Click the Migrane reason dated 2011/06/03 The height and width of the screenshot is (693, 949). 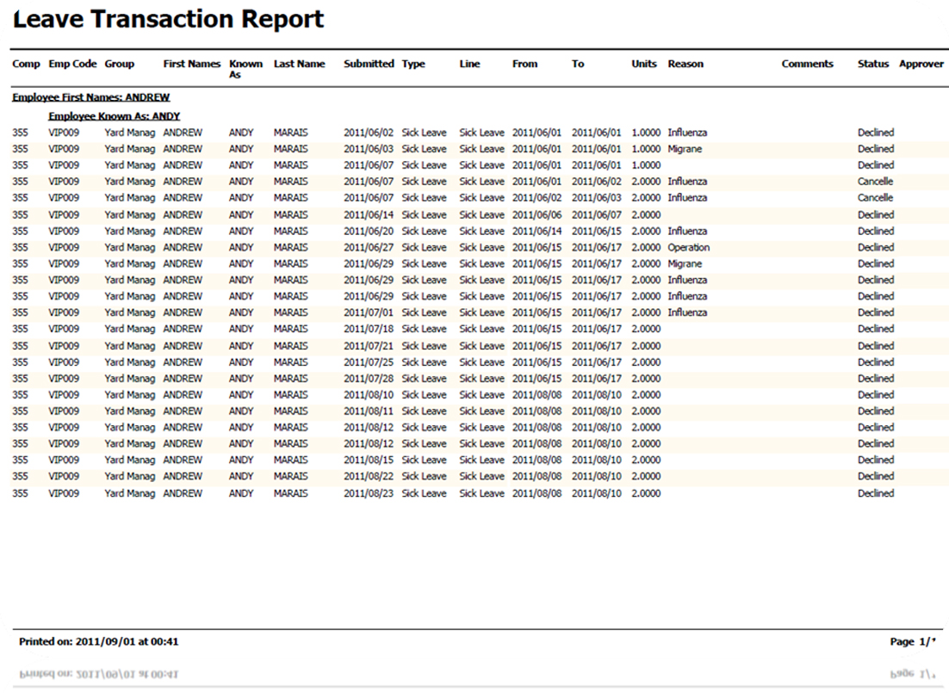pos(688,148)
